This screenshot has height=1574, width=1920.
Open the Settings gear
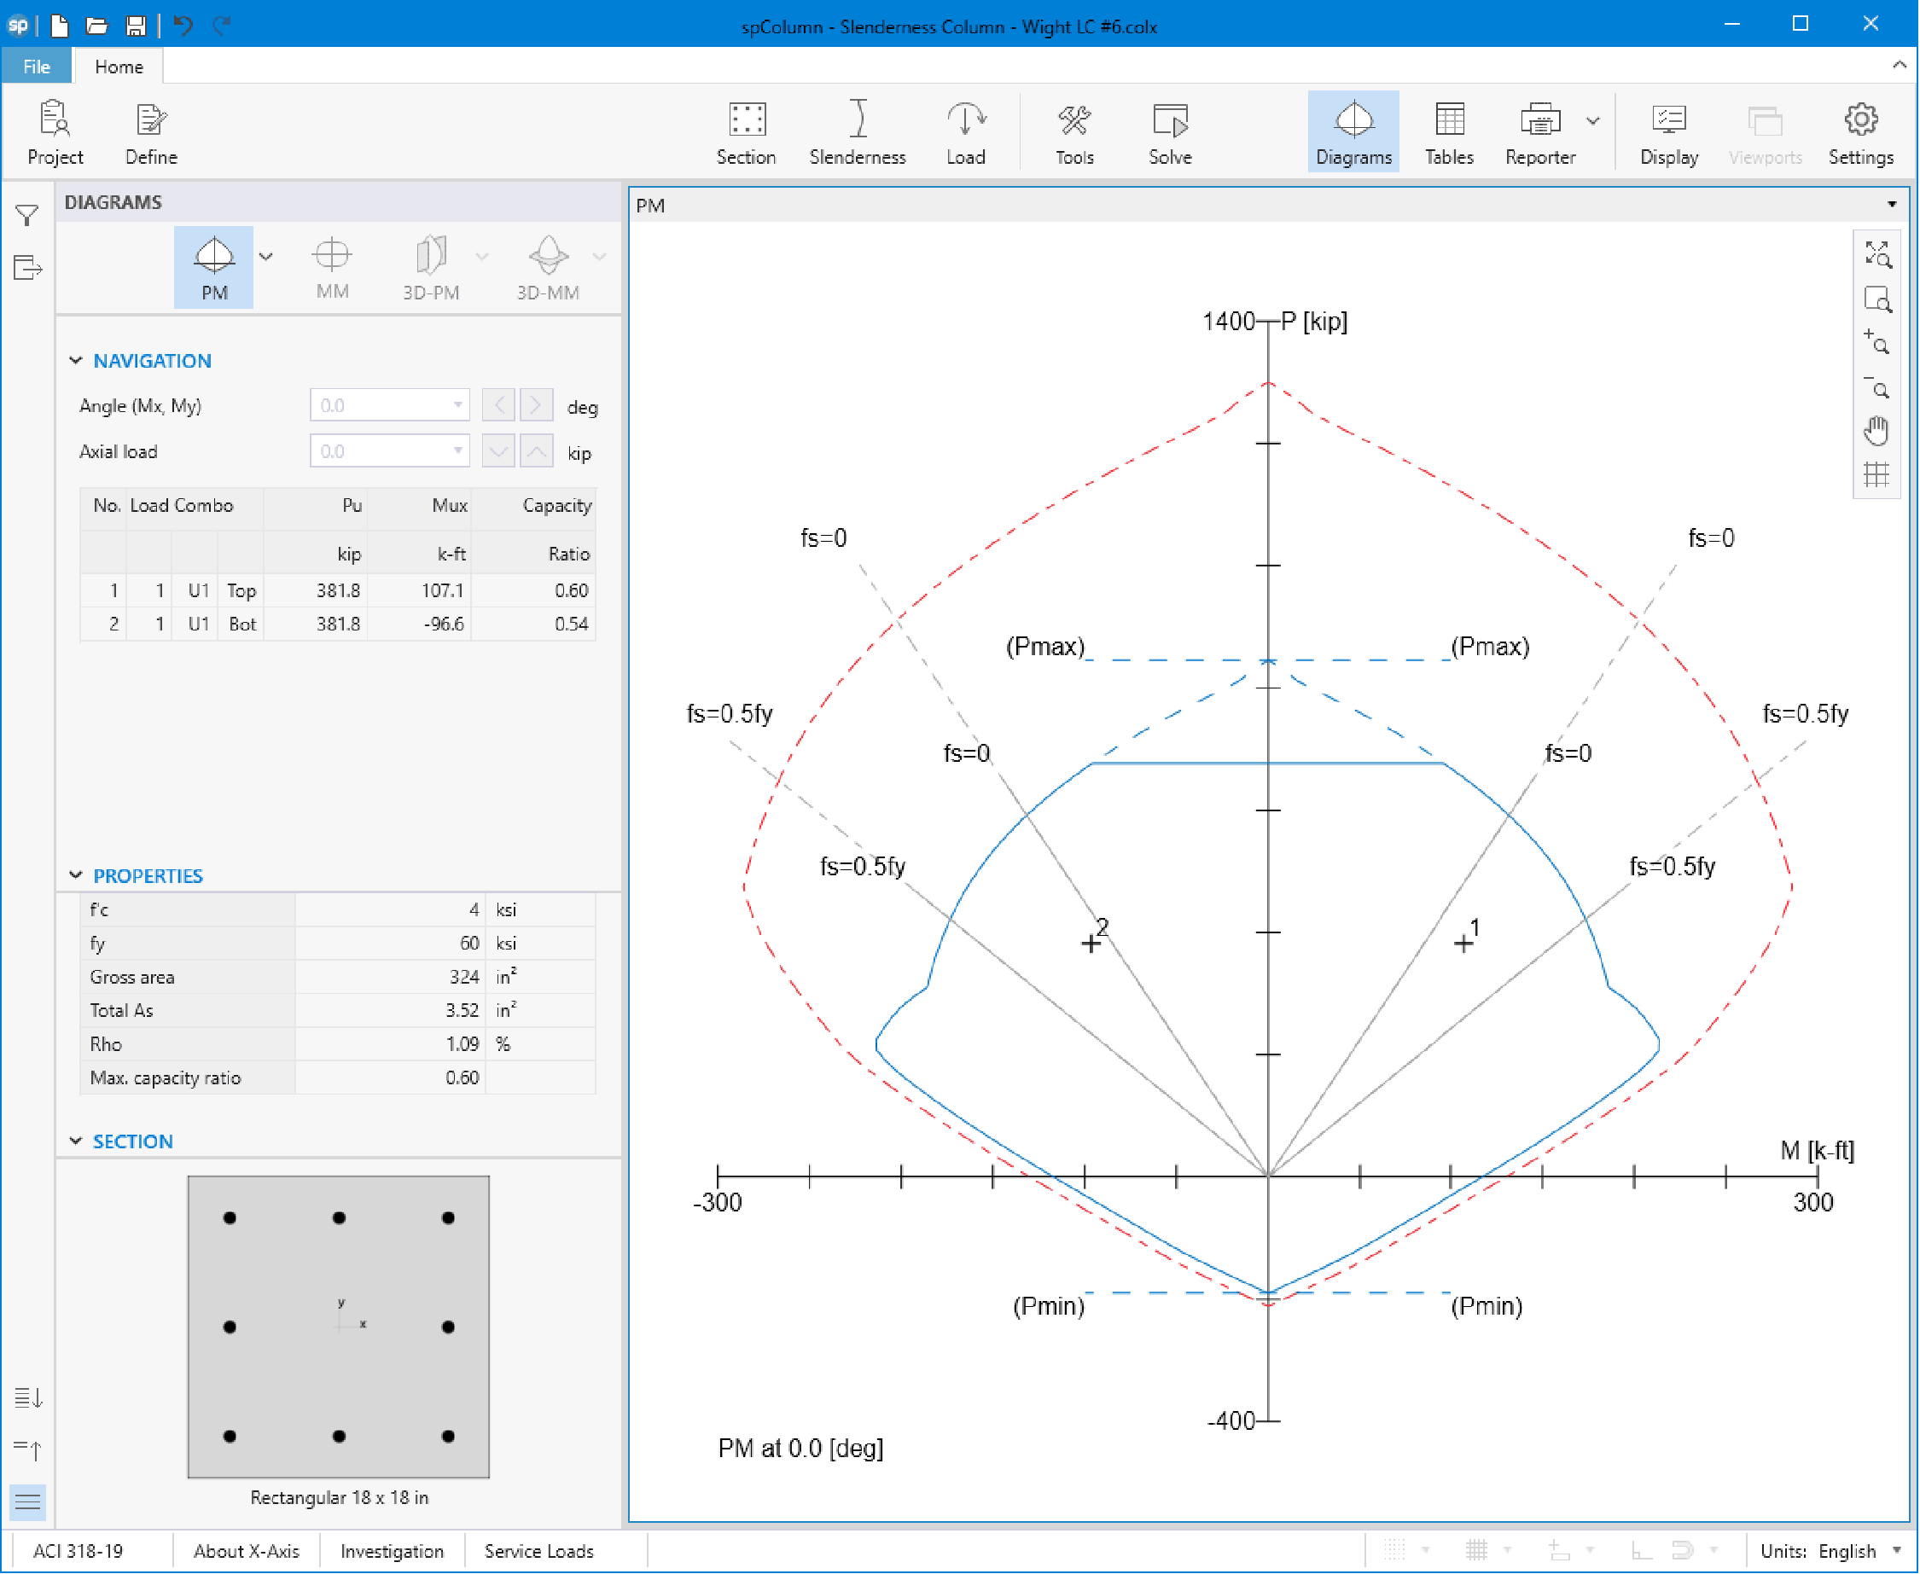[x=1861, y=132]
